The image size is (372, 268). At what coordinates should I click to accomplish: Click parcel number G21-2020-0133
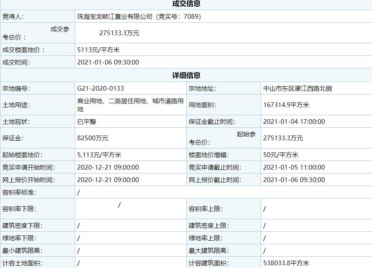[x=101, y=88]
